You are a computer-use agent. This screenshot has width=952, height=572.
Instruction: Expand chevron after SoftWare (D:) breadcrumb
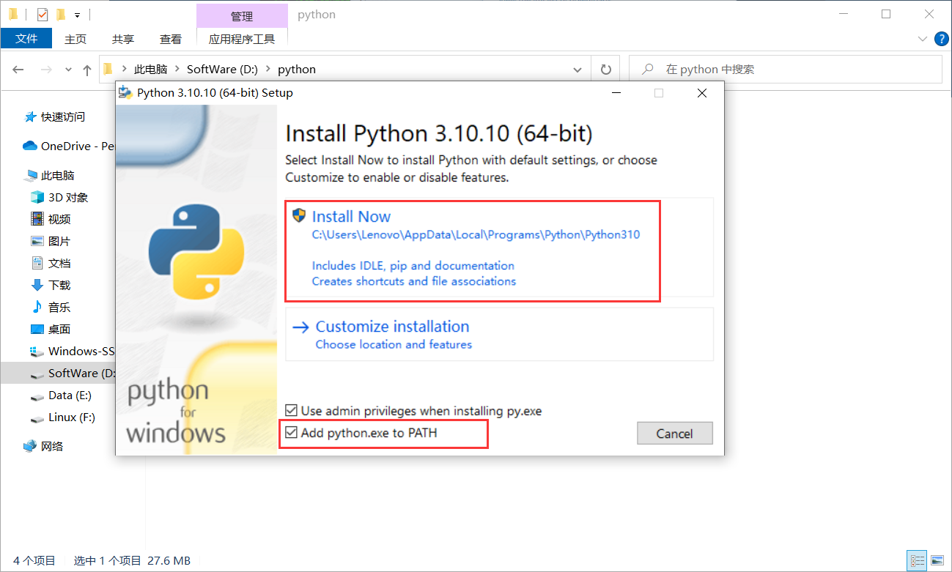pos(267,70)
